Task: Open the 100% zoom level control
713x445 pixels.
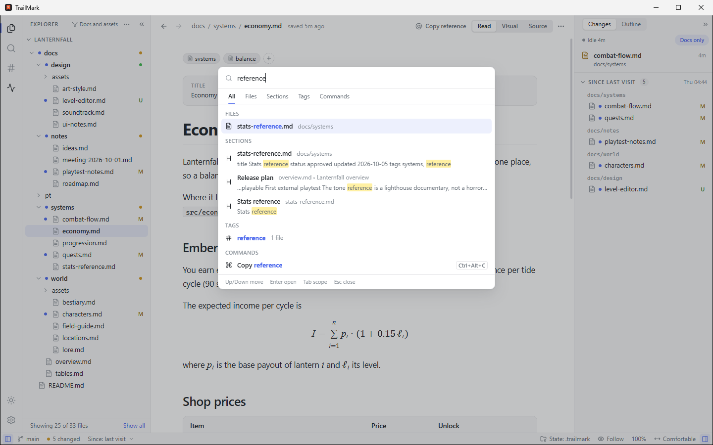Action: (639, 439)
